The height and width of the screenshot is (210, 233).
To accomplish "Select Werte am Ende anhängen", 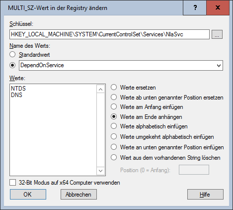I will [x=114, y=116].
